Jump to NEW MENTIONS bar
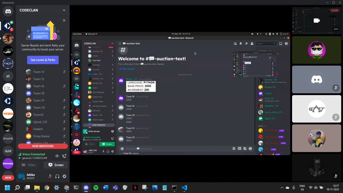Viewport: 343px width, 193px height. [x=43, y=146]
